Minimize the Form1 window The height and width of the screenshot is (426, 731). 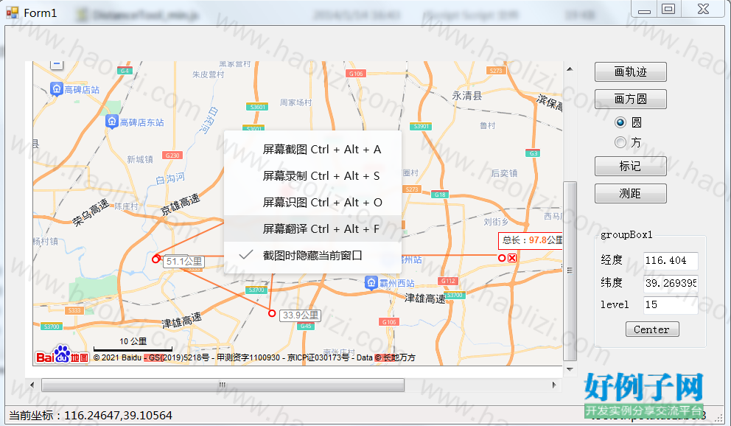click(x=644, y=9)
